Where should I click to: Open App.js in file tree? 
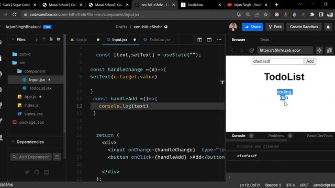pos(30,97)
